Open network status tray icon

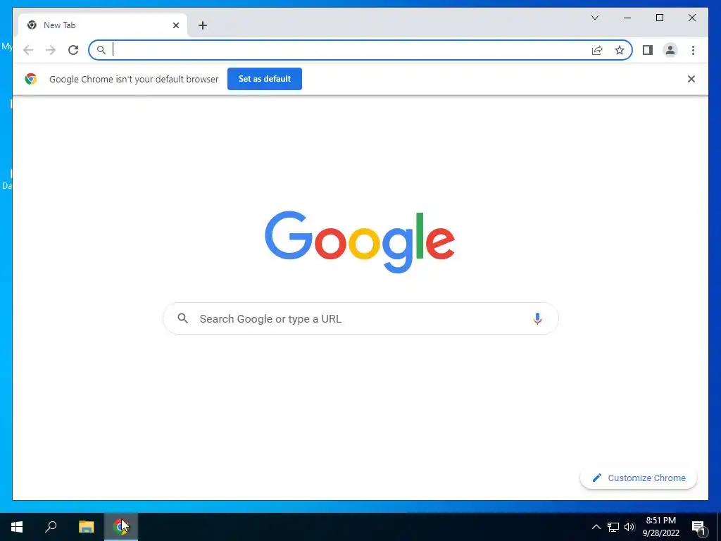click(613, 527)
